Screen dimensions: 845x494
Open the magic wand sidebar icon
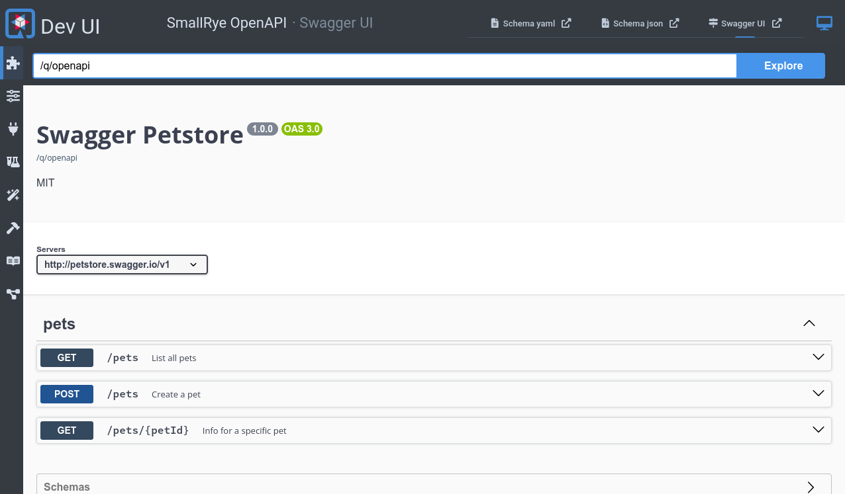coord(13,194)
